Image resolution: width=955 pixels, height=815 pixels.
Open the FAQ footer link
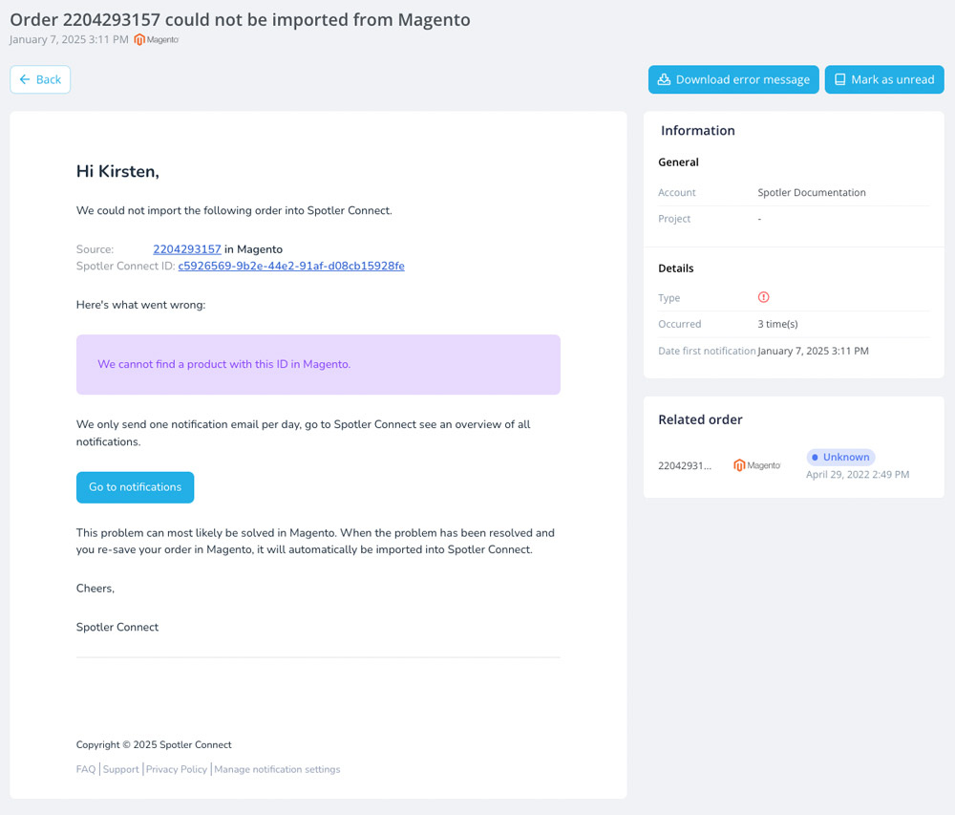(86, 769)
